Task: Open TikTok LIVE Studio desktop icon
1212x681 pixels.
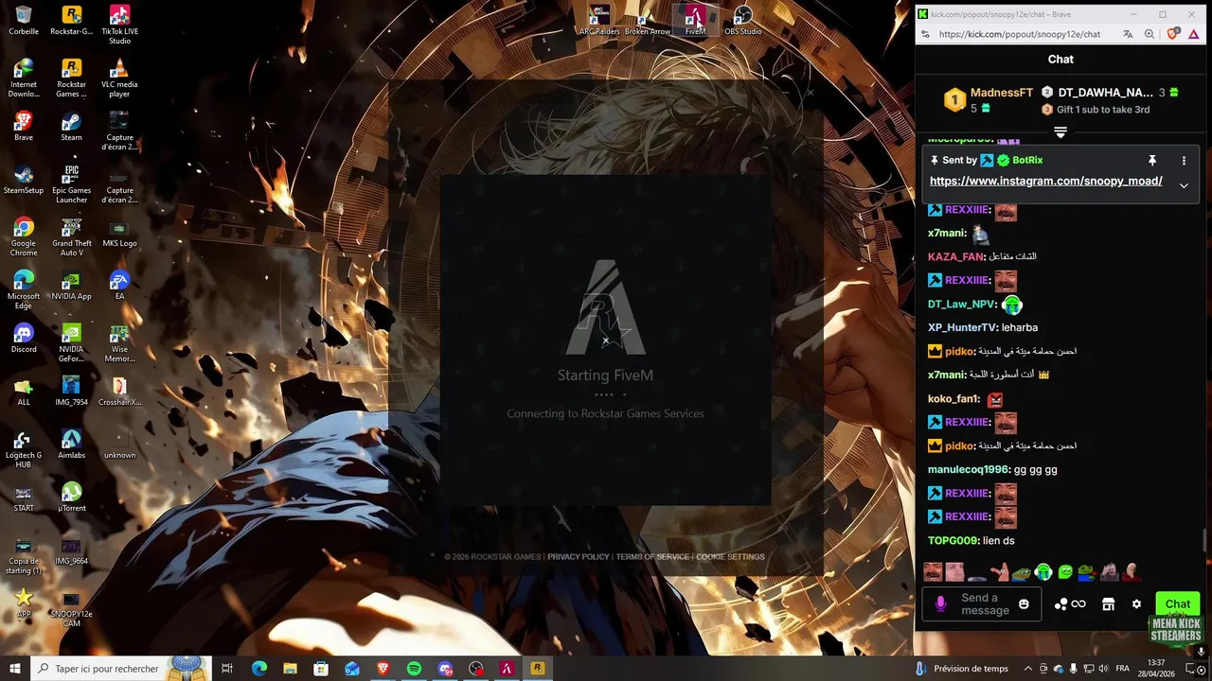Action: point(119,25)
